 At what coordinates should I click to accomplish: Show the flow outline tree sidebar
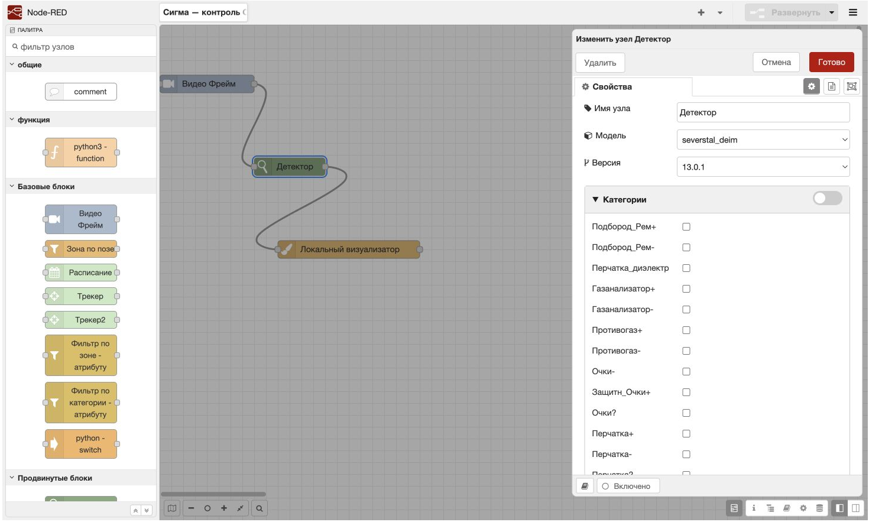coord(770,508)
